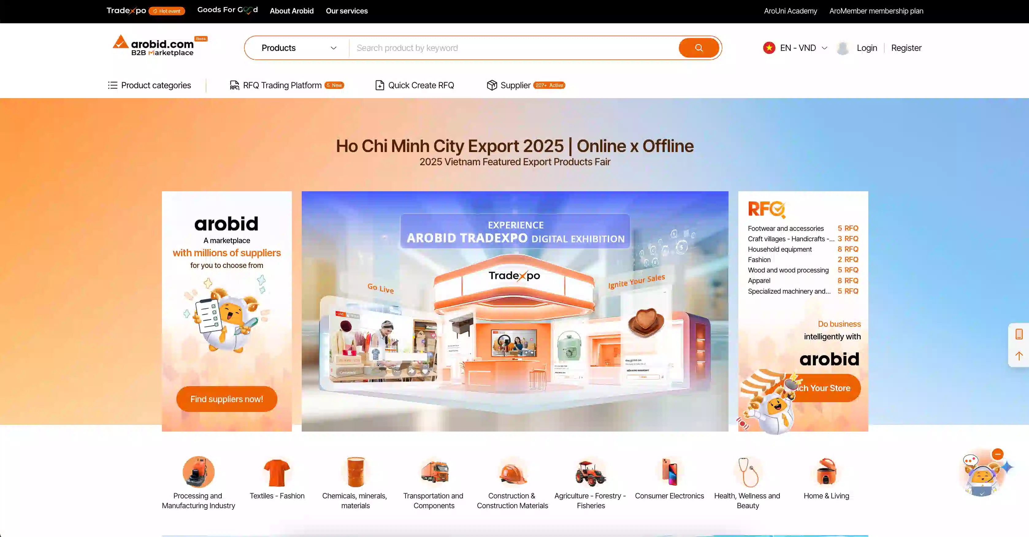This screenshot has width=1029, height=537.
Task: Click the user avatar icon beside Login
Action: 843,48
